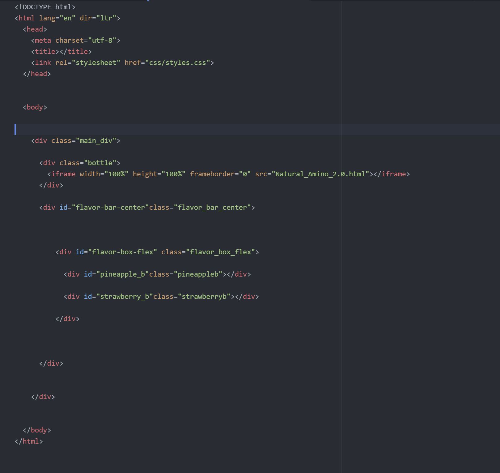
Task: Click the div class="bottle" line
Action: click(80, 163)
